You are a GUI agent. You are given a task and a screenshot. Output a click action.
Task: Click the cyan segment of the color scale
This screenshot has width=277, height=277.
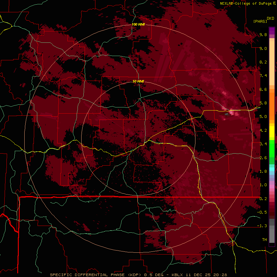[272, 169]
